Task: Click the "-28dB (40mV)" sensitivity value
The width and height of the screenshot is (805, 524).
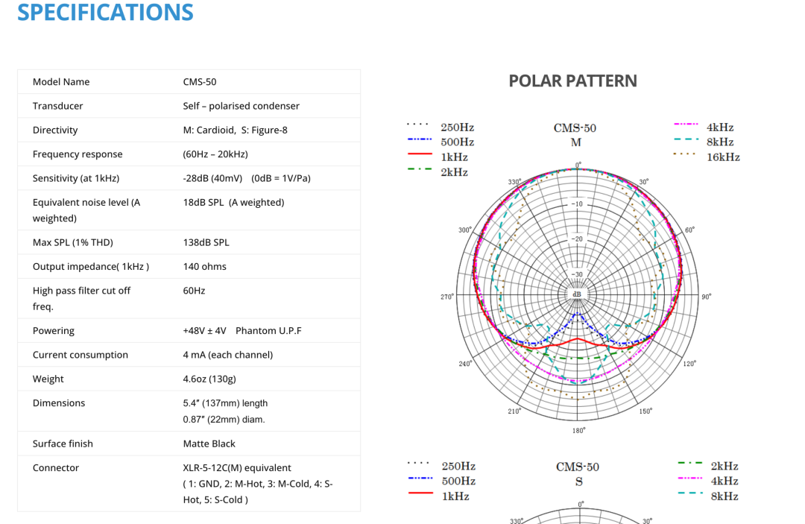Action: [x=212, y=178]
